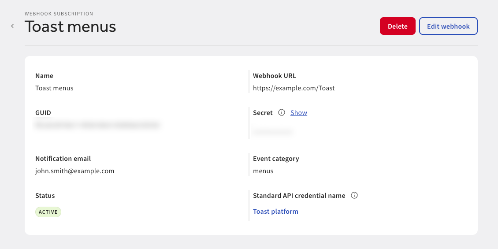Select the Event category field label
Screen dimensions: 498x249
(x=276, y=159)
